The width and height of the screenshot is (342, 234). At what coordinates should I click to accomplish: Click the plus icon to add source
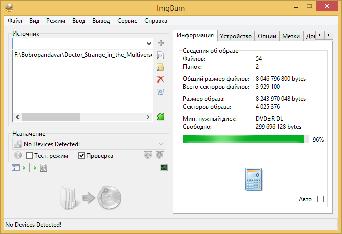click(x=161, y=43)
